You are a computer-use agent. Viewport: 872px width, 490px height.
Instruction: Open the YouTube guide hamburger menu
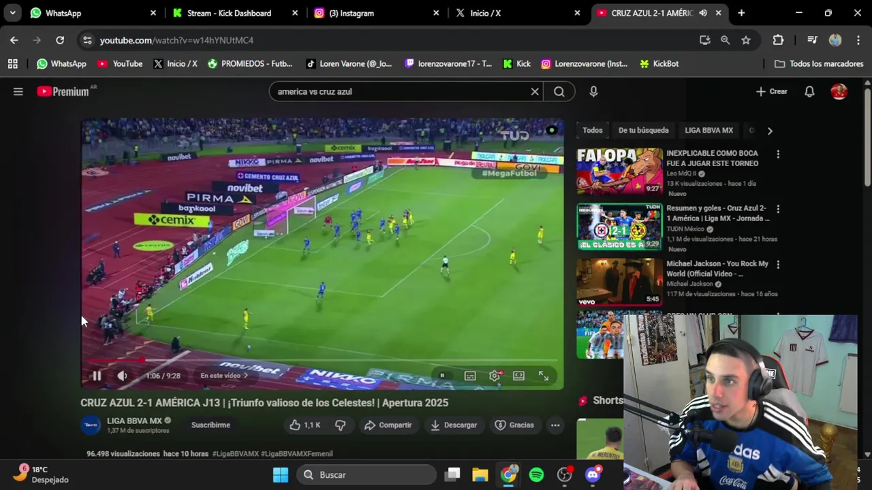pos(18,91)
